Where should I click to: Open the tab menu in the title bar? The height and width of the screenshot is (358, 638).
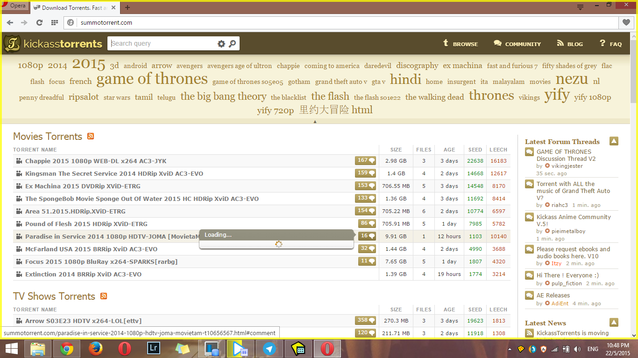pos(581,7)
